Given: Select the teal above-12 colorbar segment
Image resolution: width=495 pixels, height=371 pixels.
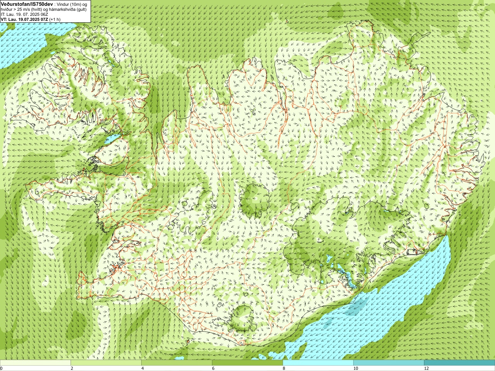Looking at the screenshot, I should (459, 363).
